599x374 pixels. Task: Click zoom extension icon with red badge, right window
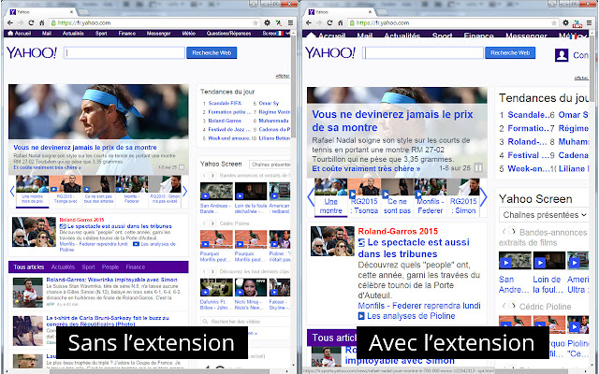(x=577, y=23)
